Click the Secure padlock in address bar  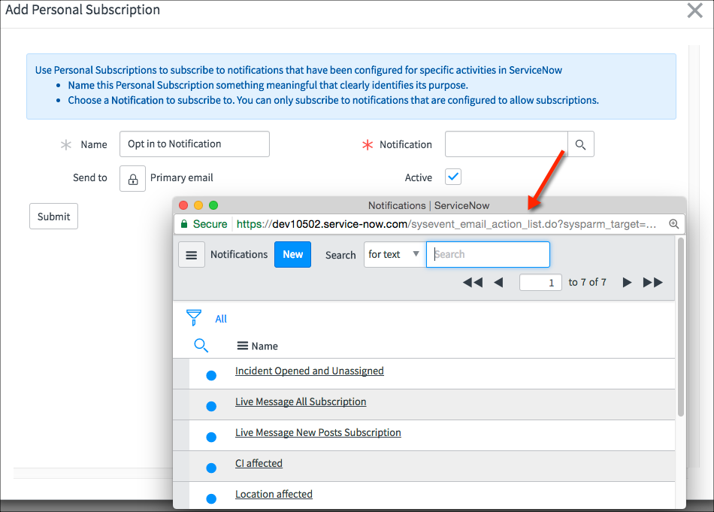(x=184, y=223)
